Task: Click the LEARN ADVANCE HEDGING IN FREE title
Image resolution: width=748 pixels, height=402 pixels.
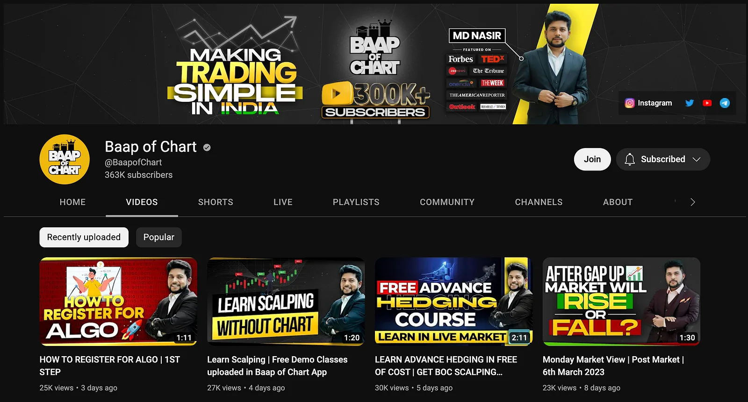Action: 446,366
